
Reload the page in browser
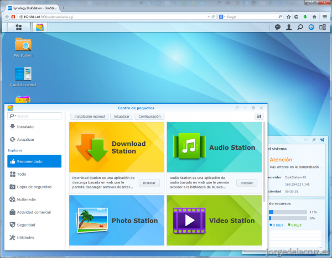[x=213, y=17]
